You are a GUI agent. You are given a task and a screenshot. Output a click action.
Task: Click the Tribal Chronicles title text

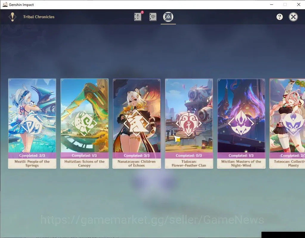39,17
